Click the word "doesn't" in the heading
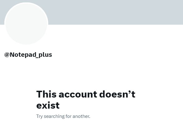The height and width of the screenshot is (129, 183). tap(117, 94)
